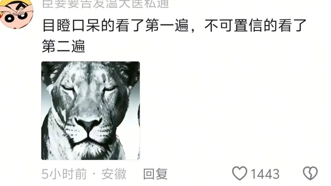Click the lion's closed right-side eye
This screenshot has width=331, height=186.
point(109,89)
